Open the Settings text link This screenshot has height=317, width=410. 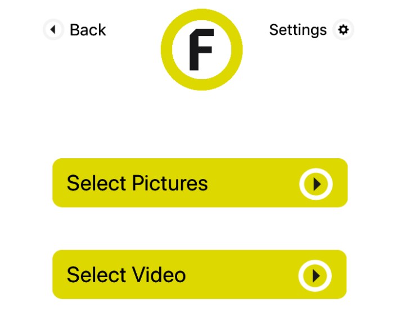pos(298,30)
